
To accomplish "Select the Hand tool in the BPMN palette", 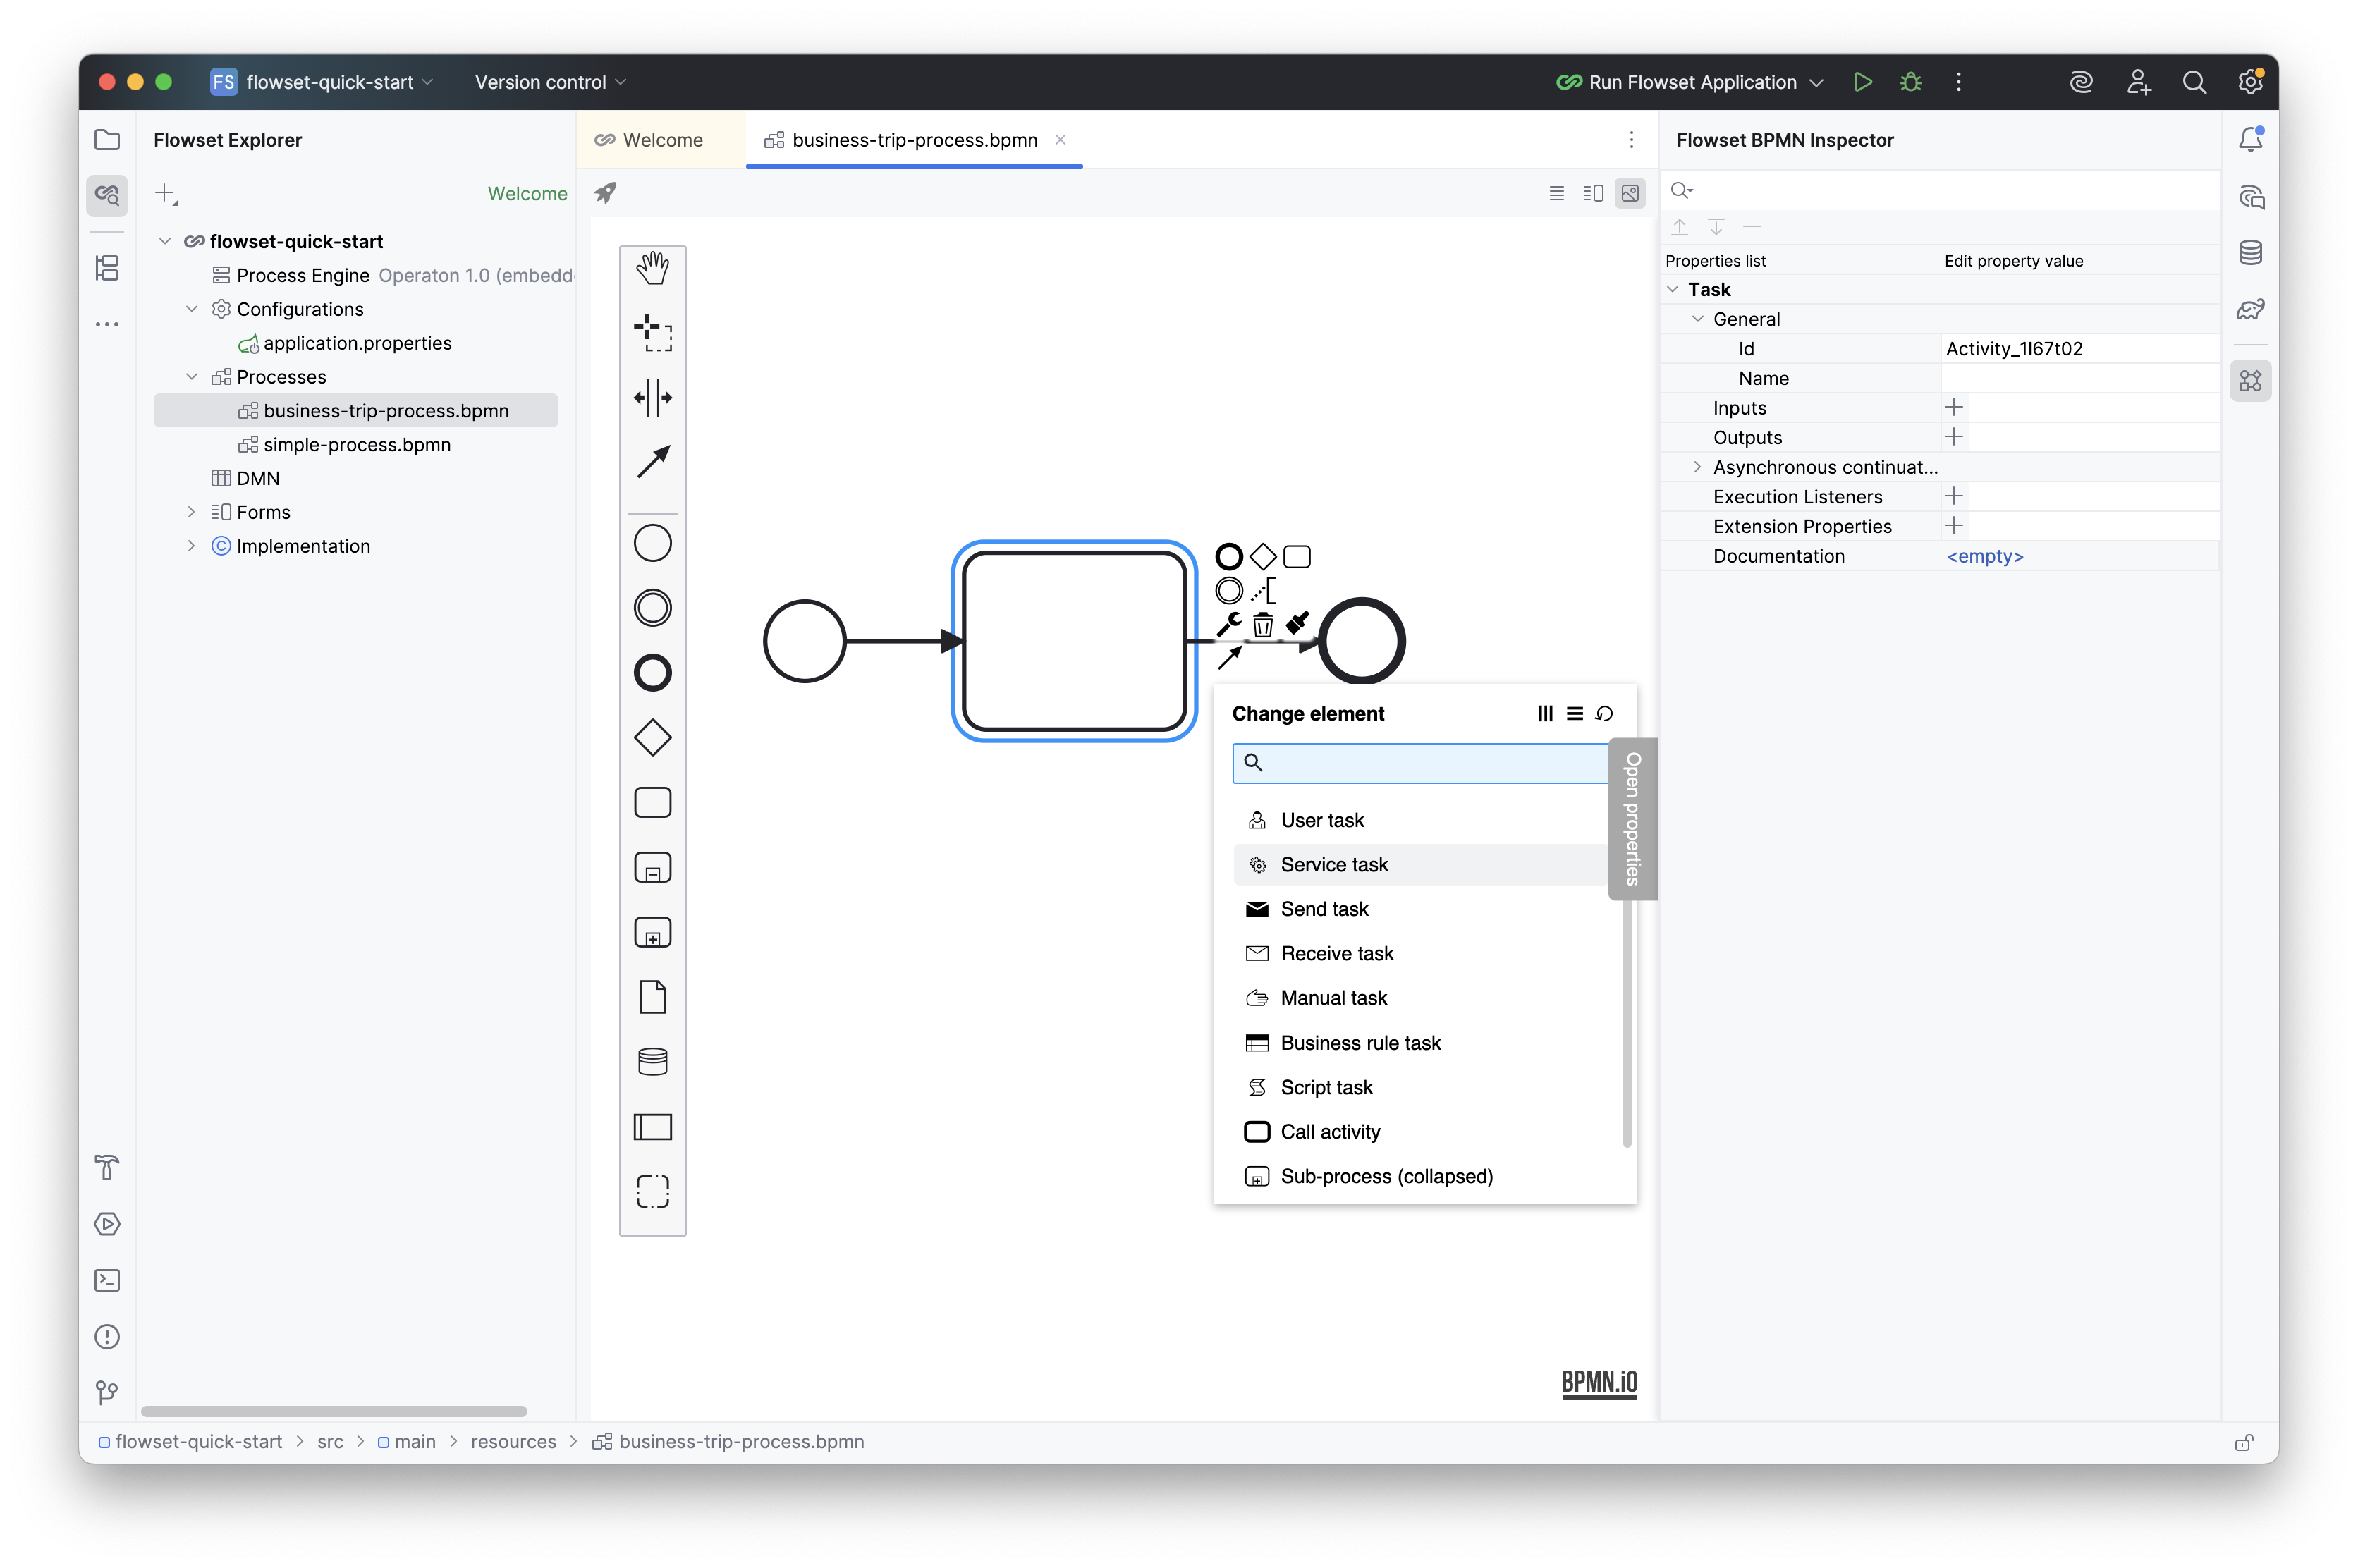I will pyautogui.click(x=653, y=267).
